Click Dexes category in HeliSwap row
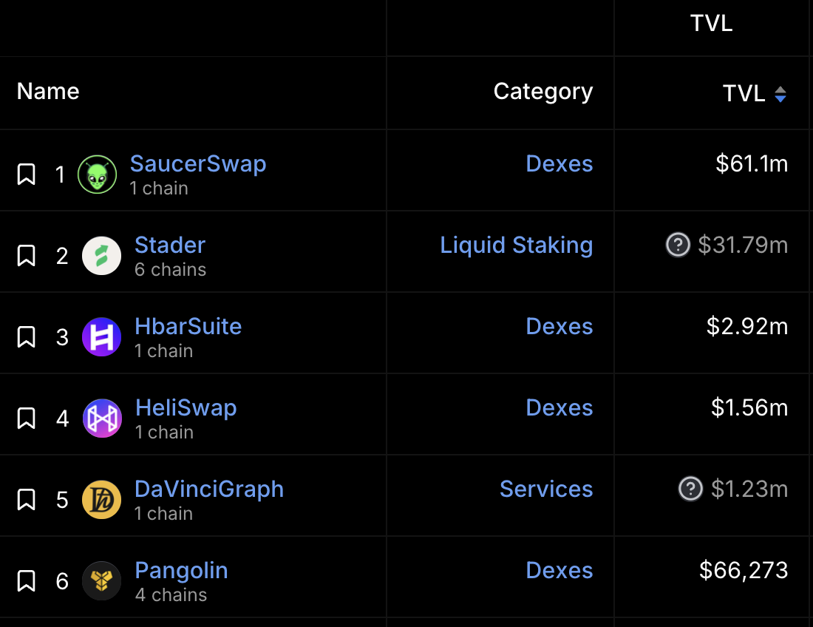813x627 pixels. [x=559, y=407]
